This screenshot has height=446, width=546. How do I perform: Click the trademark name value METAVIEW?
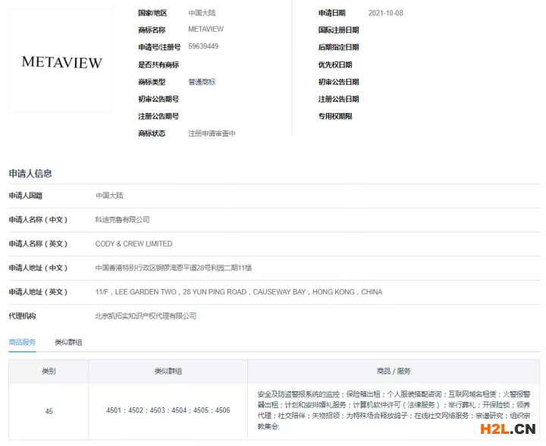pyautogui.click(x=206, y=30)
